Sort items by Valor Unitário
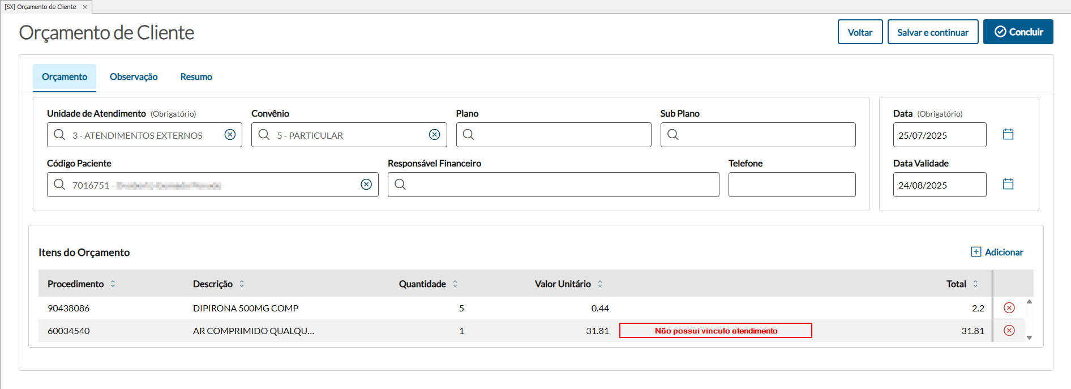The height and width of the screenshot is (389, 1071). click(600, 284)
